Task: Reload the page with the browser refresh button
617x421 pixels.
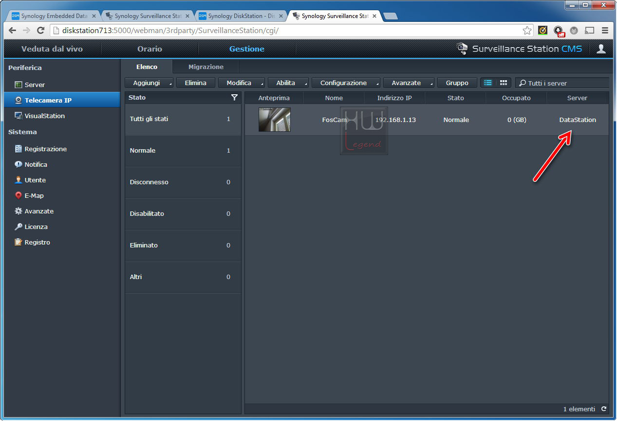Action: pyautogui.click(x=41, y=31)
